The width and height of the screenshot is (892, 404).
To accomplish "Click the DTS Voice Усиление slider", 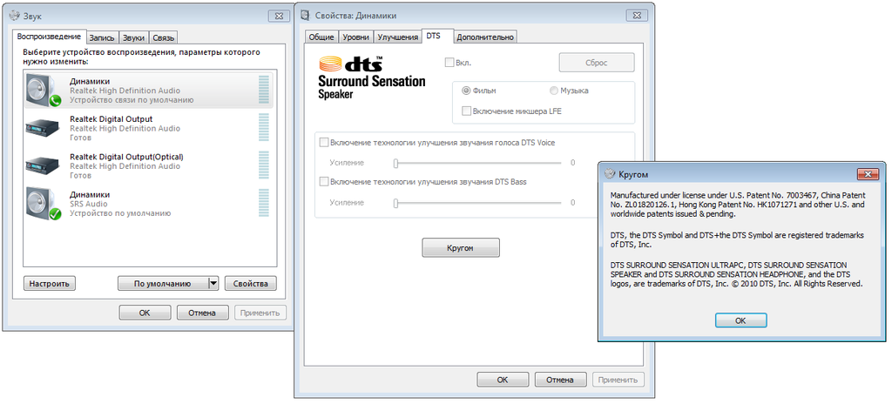I will point(478,164).
